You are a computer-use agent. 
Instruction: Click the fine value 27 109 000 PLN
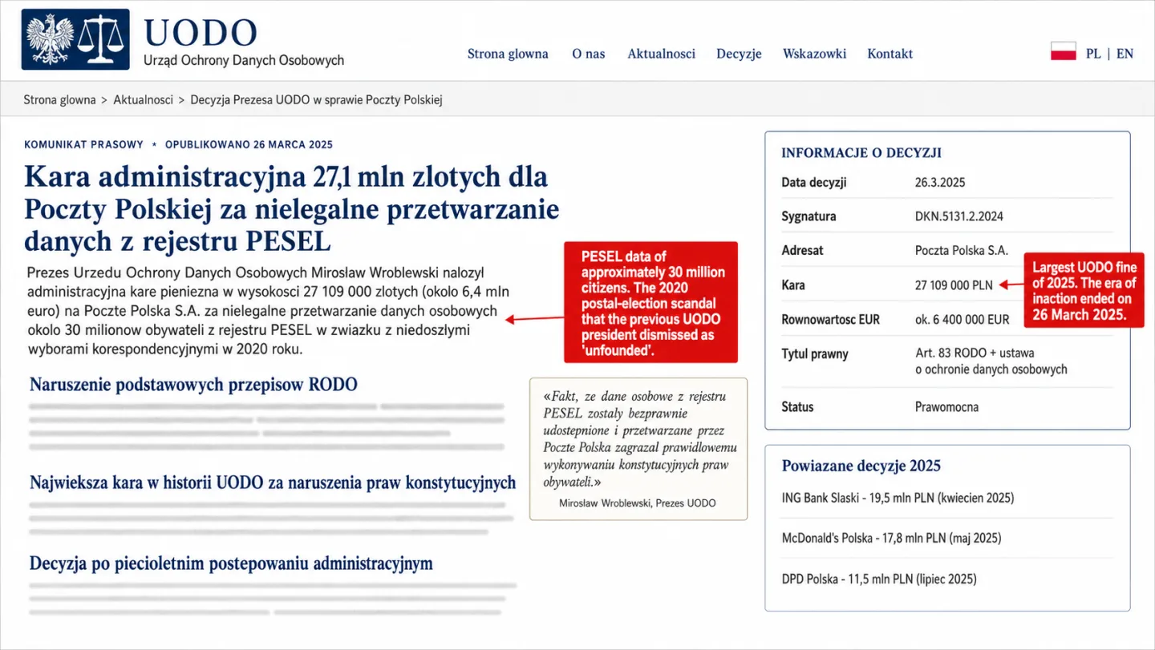[954, 285]
